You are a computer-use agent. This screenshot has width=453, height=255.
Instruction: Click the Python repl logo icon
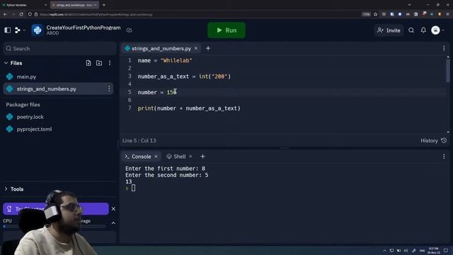pos(38,30)
